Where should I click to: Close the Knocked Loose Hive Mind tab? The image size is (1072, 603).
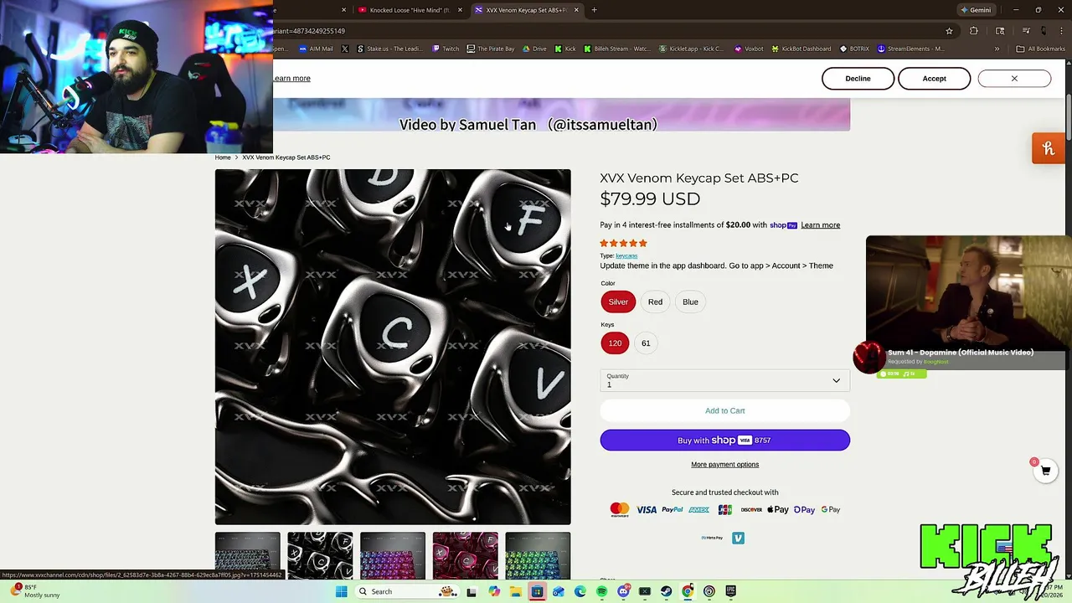[459, 10]
